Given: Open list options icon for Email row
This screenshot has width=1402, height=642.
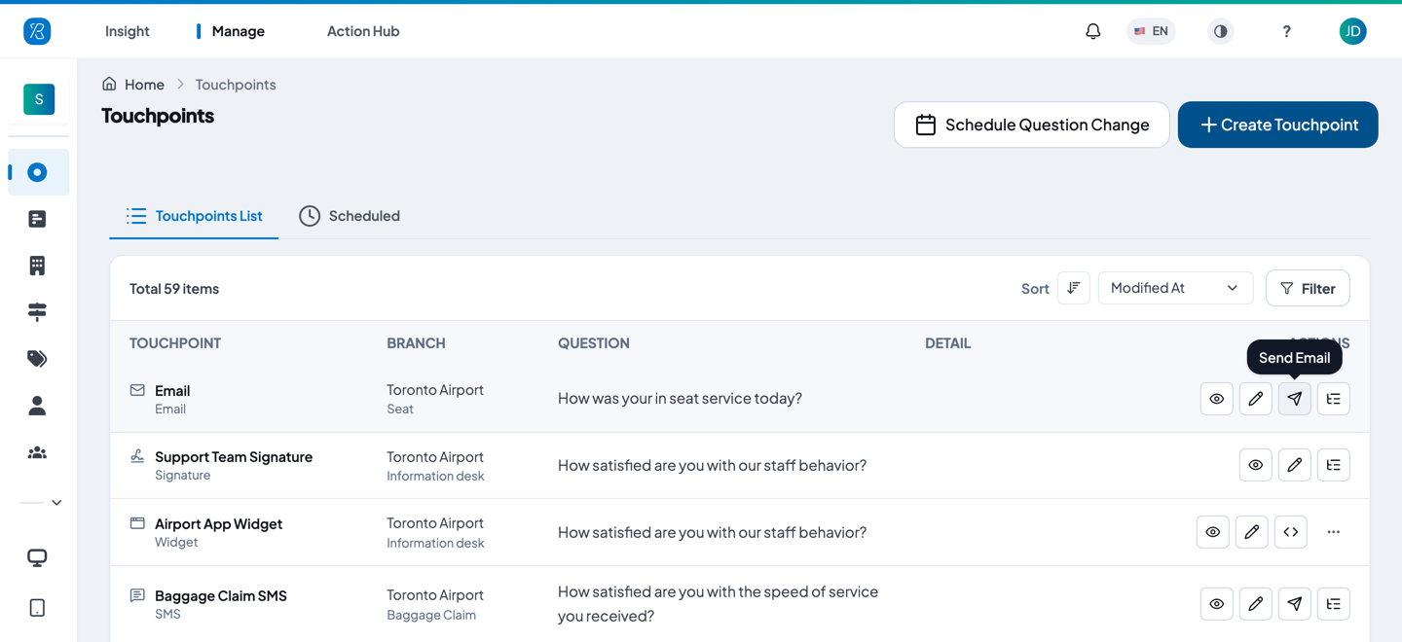Looking at the screenshot, I should (x=1334, y=399).
